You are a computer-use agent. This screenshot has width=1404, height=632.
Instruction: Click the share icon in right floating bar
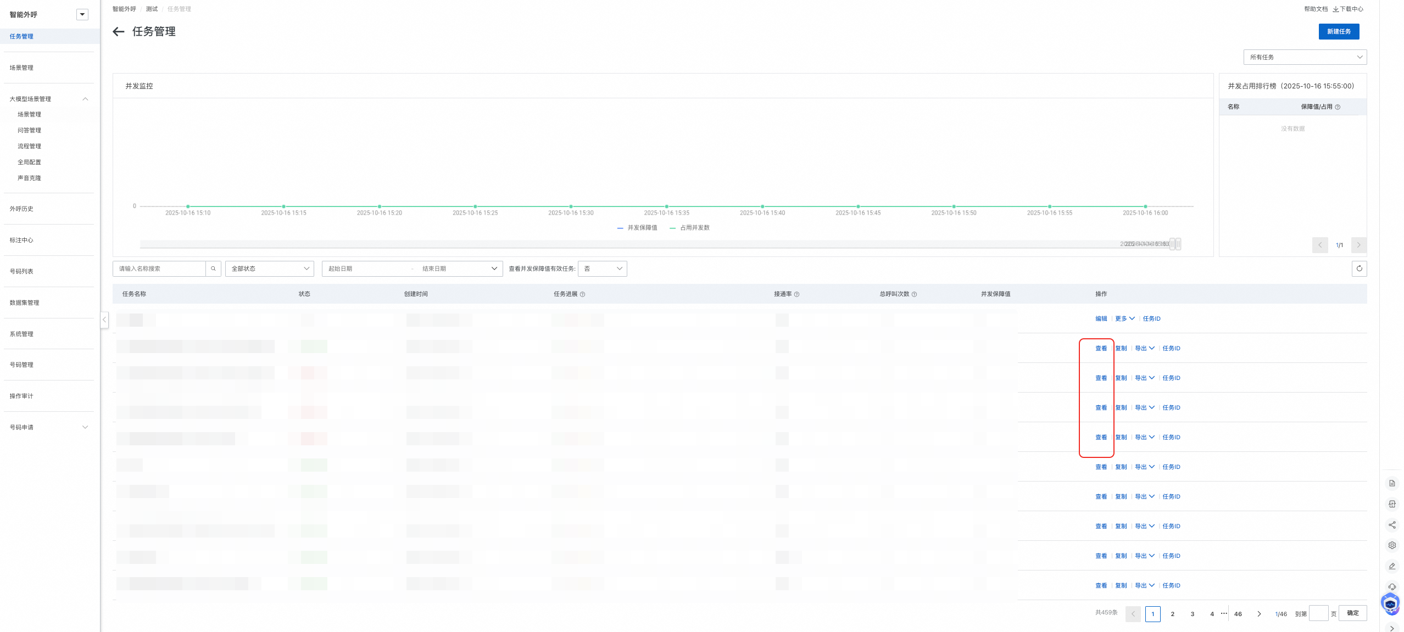click(1392, 525)
